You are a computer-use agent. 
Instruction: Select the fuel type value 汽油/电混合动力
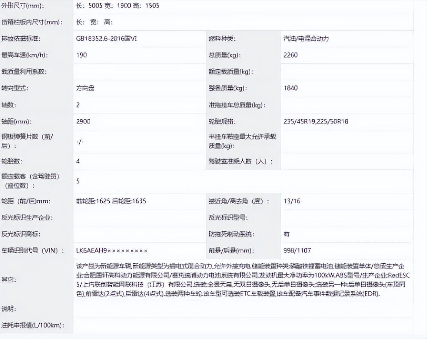pos(306,39)
